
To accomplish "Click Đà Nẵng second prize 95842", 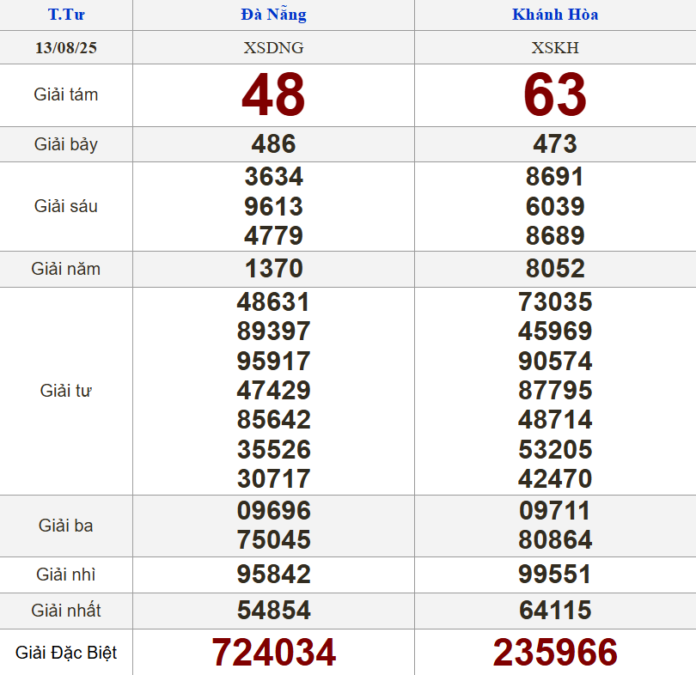I will pyautogui.click(x=273, y=575).
